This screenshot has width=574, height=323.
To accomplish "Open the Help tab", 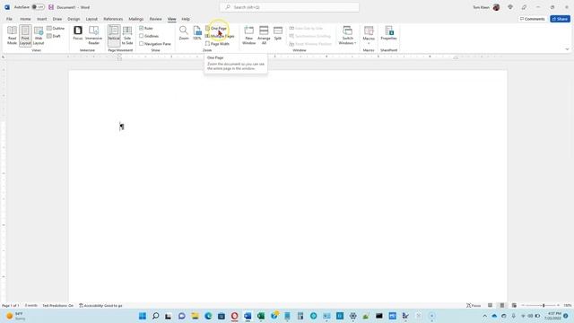I will (186, 19).
